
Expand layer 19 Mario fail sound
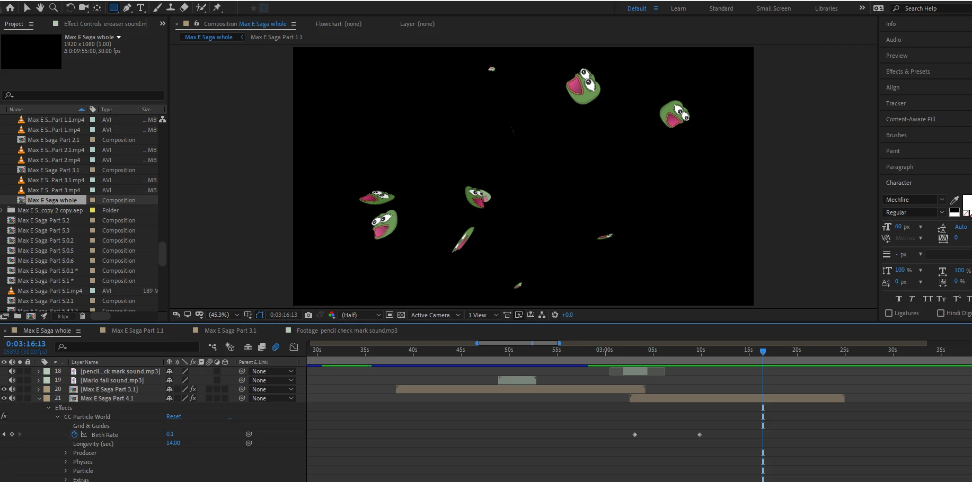pyautogui.click(x=39, y=380)
